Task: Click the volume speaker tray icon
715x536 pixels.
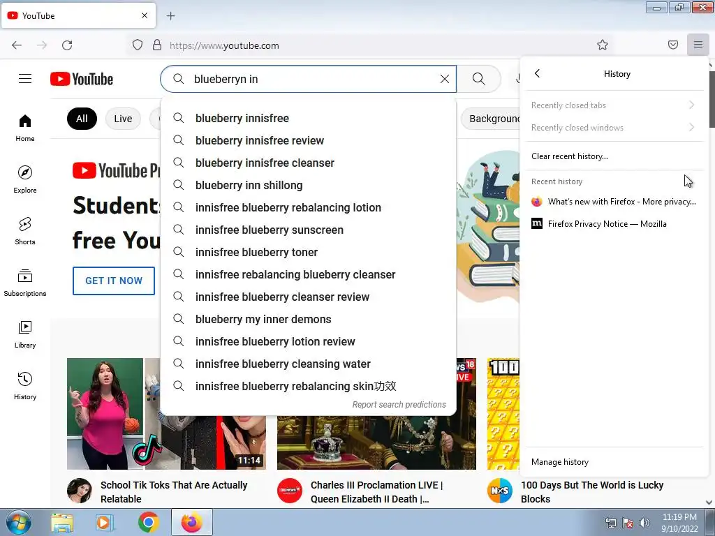Action: 644,523
